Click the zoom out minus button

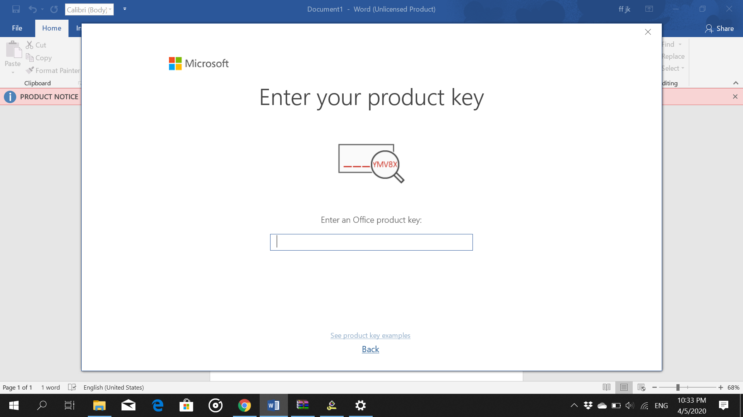654,387
